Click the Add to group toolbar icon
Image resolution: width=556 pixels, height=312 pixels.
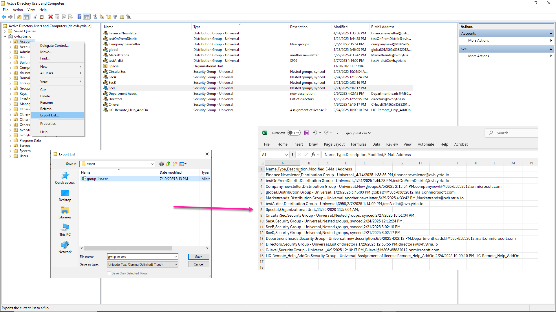[x=129, y=17]
